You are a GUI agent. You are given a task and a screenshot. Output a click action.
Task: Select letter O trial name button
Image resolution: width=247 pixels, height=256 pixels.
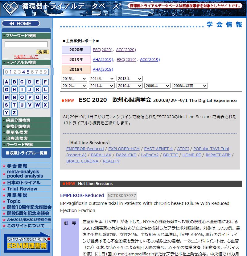pos(22,97)
